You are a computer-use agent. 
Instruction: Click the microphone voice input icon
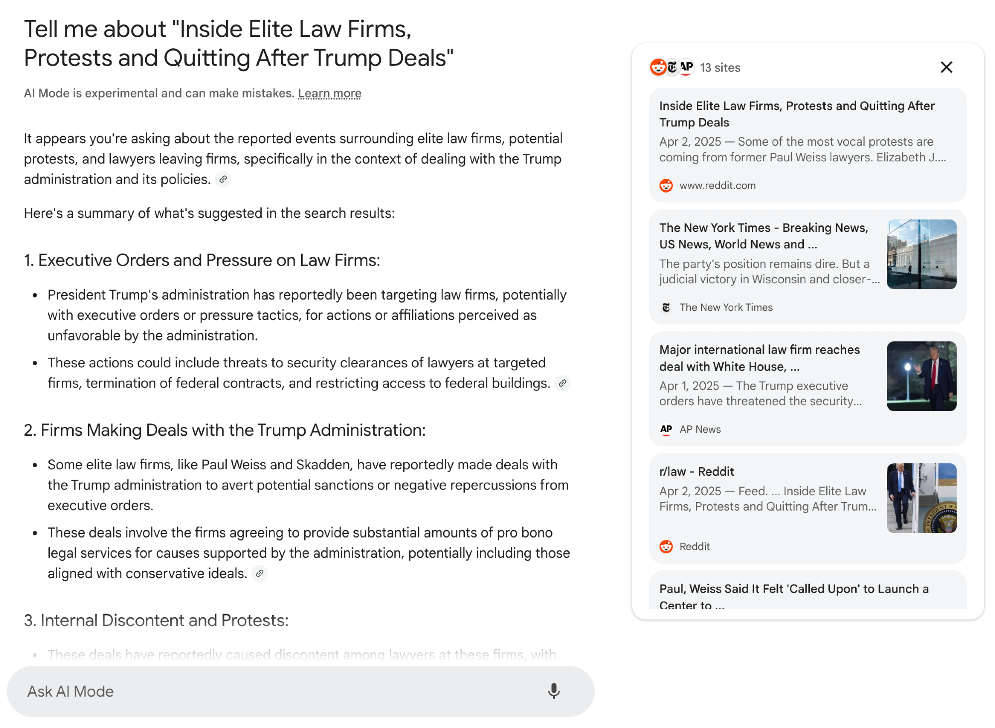click(x=553, y=691)
